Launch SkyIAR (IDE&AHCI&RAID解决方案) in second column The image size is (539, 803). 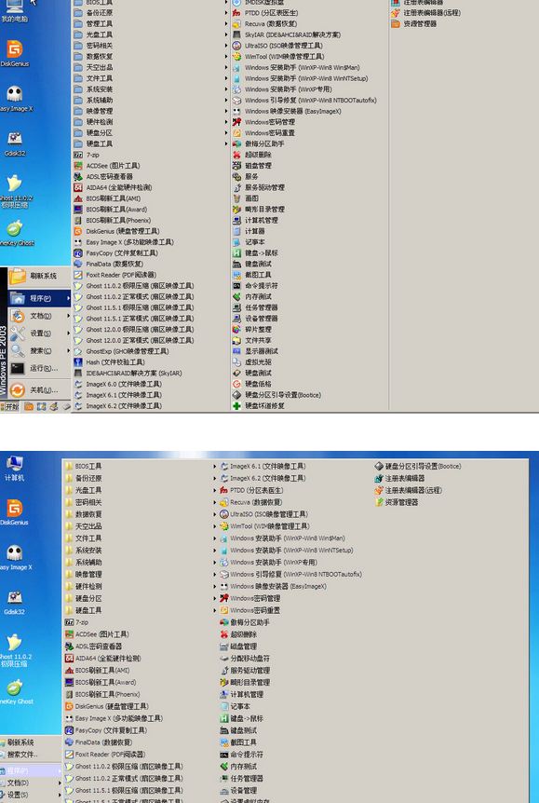[x=287, y=34]
